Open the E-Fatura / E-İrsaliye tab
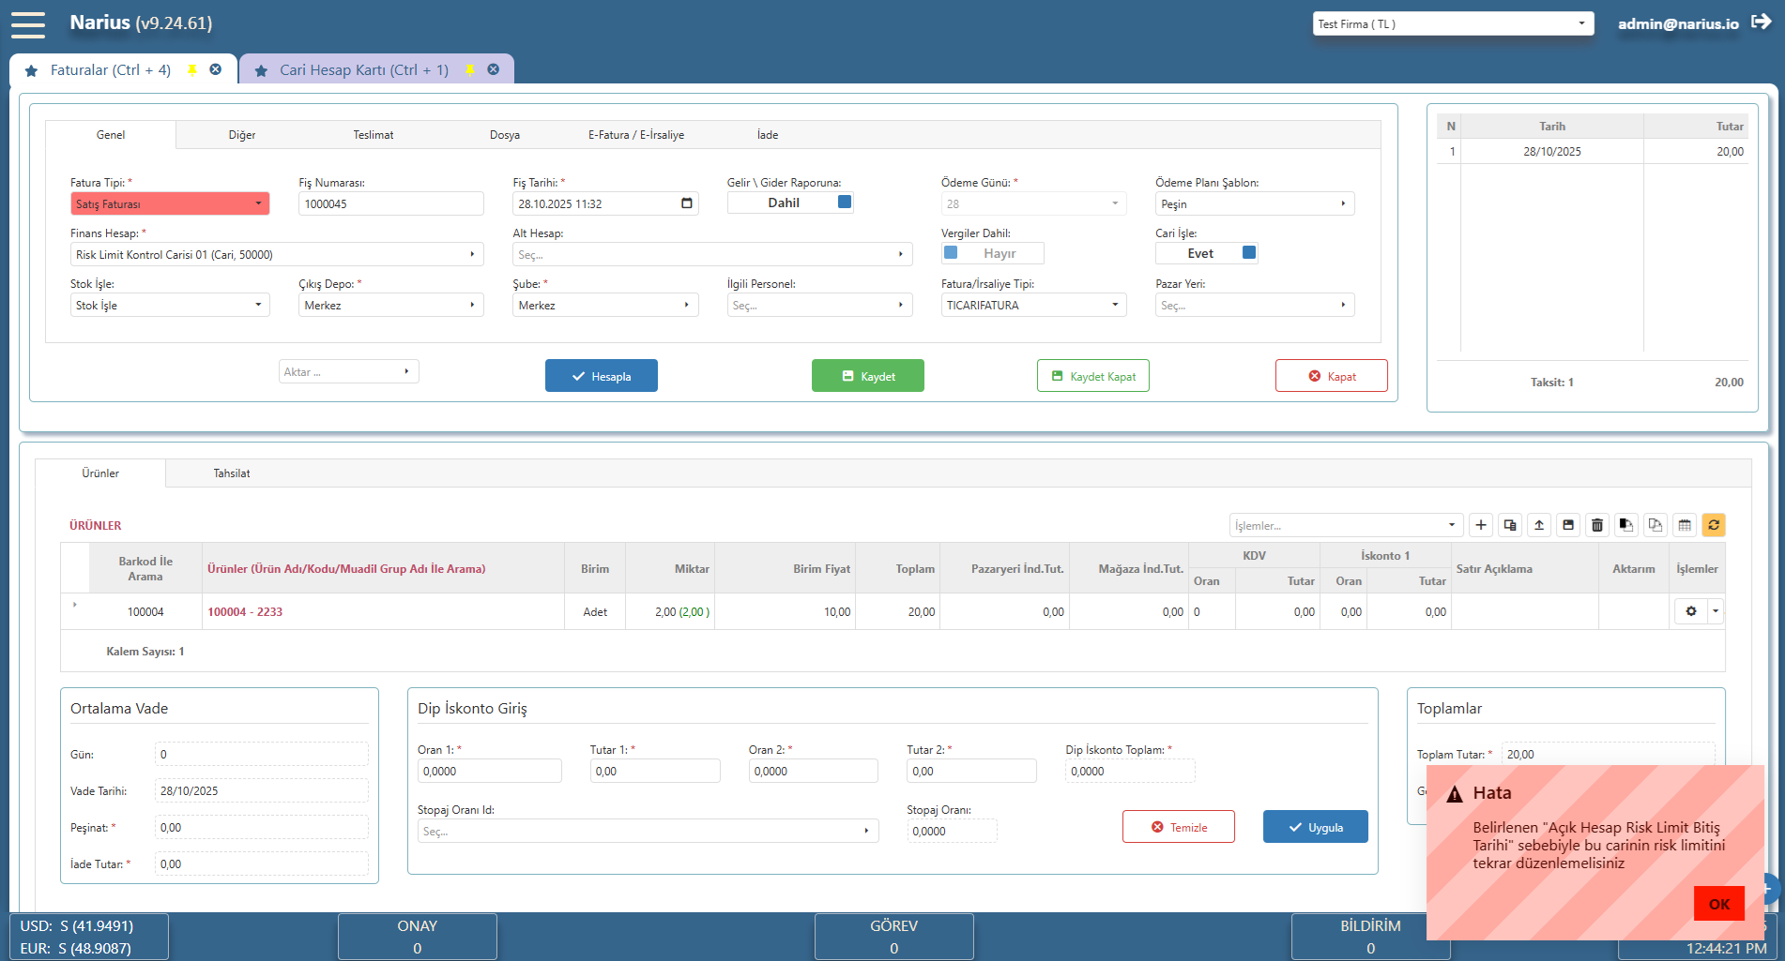The width and height of the screenshot is (1785, 961). point(636,135)
